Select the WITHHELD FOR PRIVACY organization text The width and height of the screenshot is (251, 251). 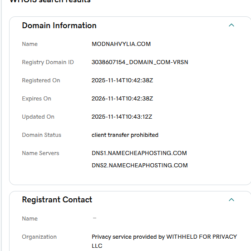point(164,241)
